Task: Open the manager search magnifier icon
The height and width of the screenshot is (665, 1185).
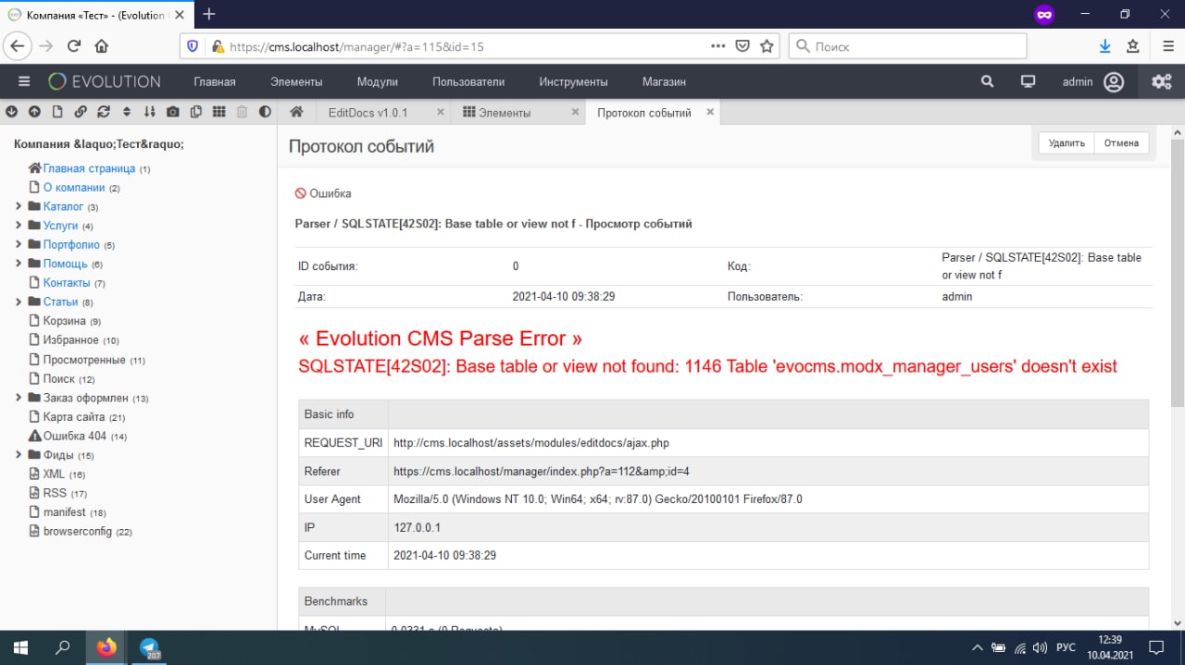Action: 988,81
